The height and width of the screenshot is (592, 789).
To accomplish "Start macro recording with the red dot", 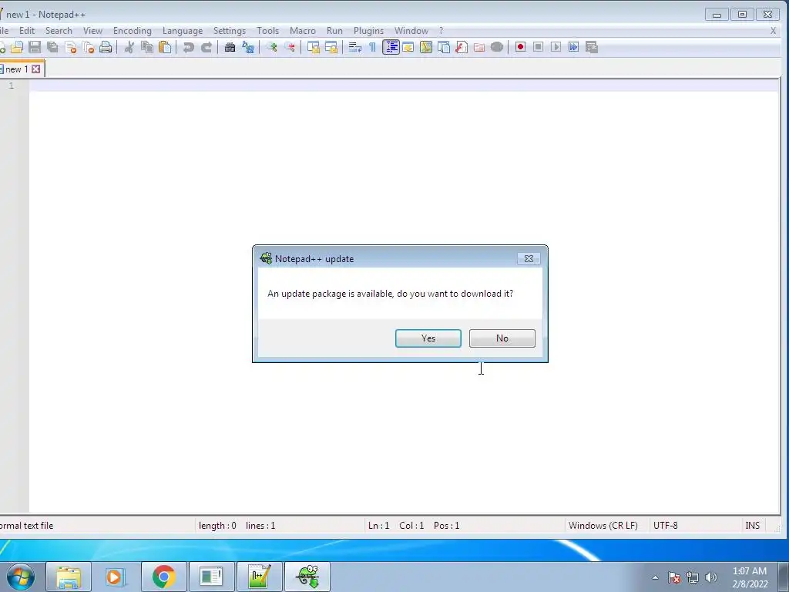I will [520, 47].
